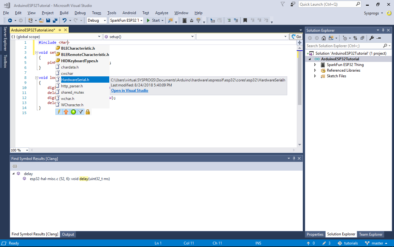
Task: Select http_parser.h suggestion
Action: [x=82, y=86]
